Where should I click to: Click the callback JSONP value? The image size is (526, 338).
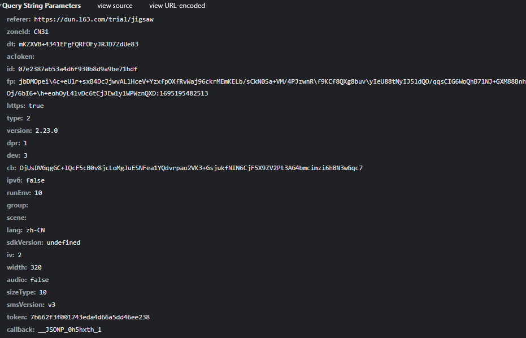(69, 330)
